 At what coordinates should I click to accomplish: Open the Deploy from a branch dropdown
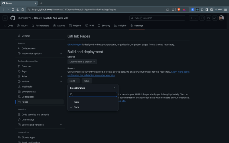(82, 61)
